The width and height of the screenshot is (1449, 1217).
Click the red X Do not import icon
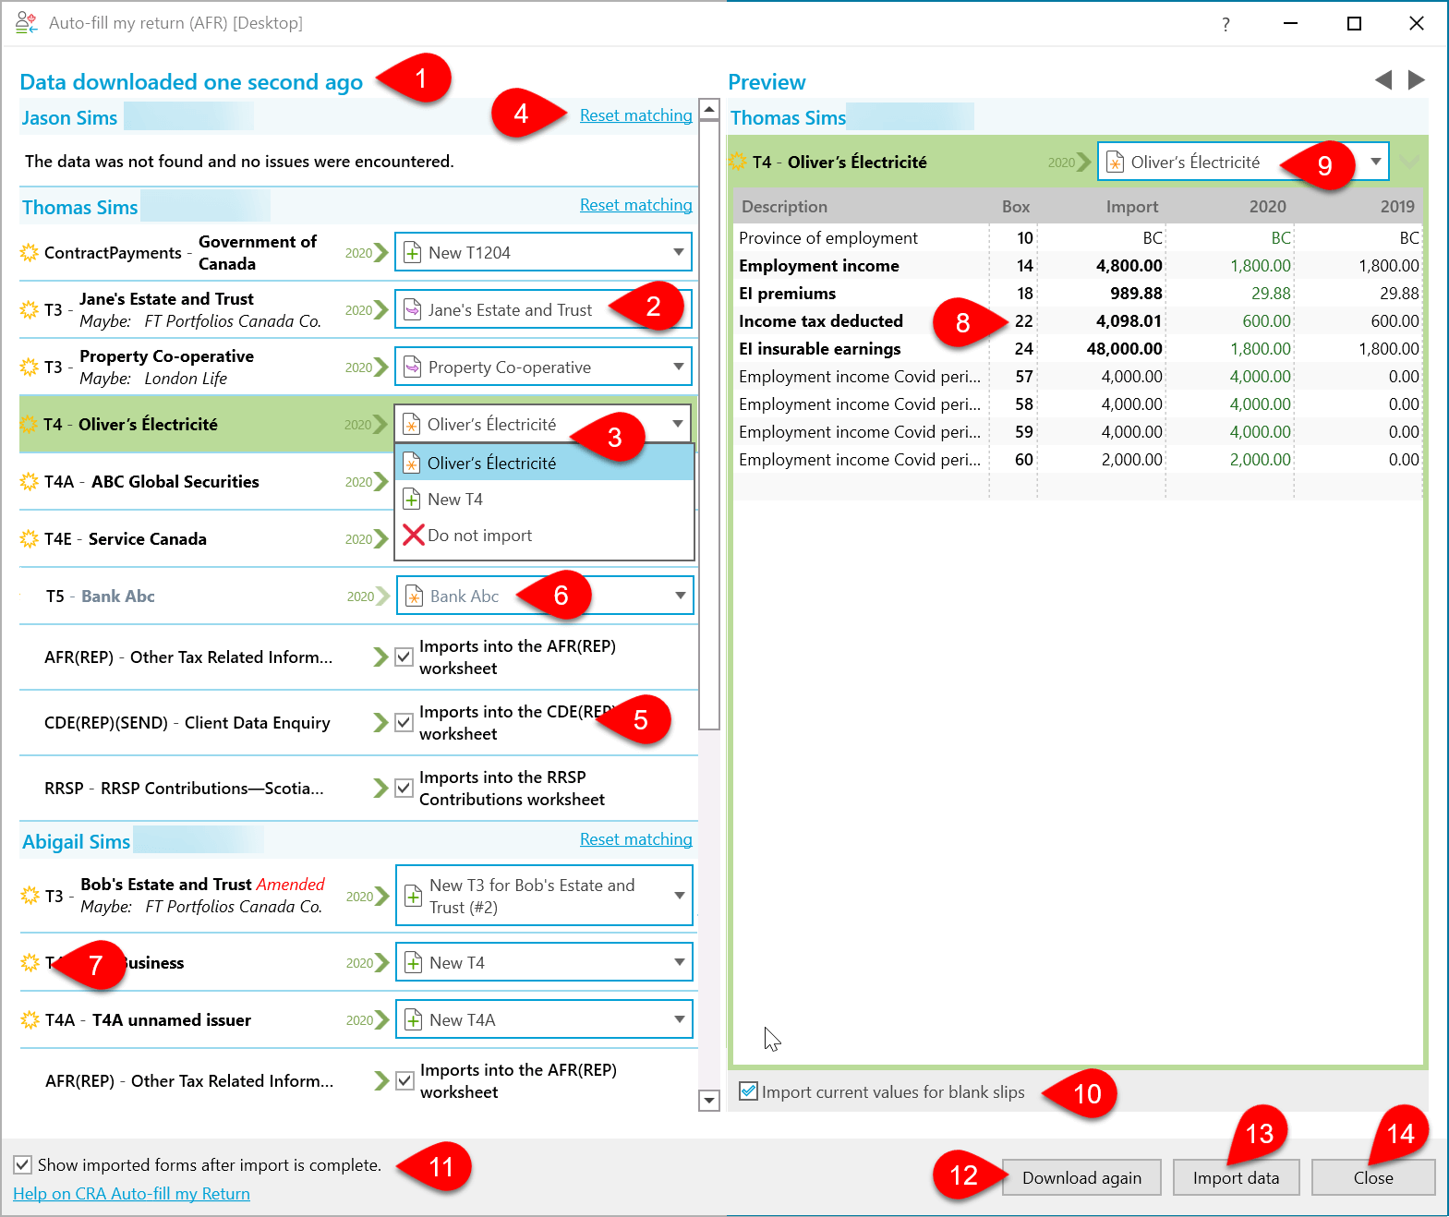413,535
